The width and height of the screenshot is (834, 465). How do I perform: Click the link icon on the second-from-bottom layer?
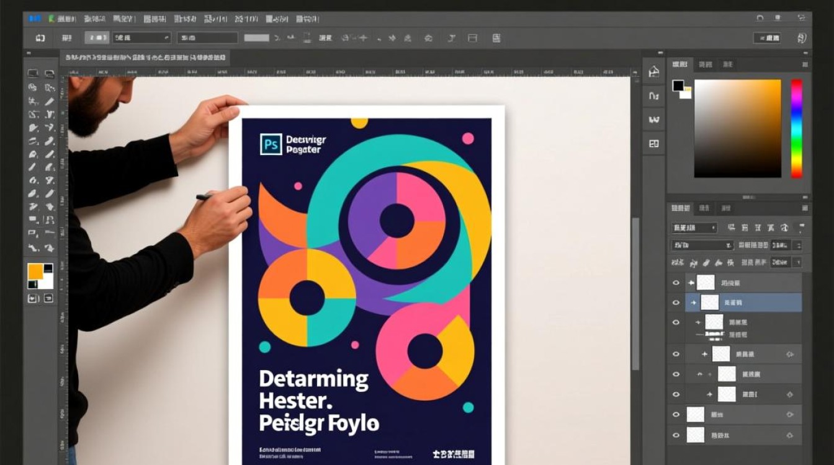(x=790, y=414)
